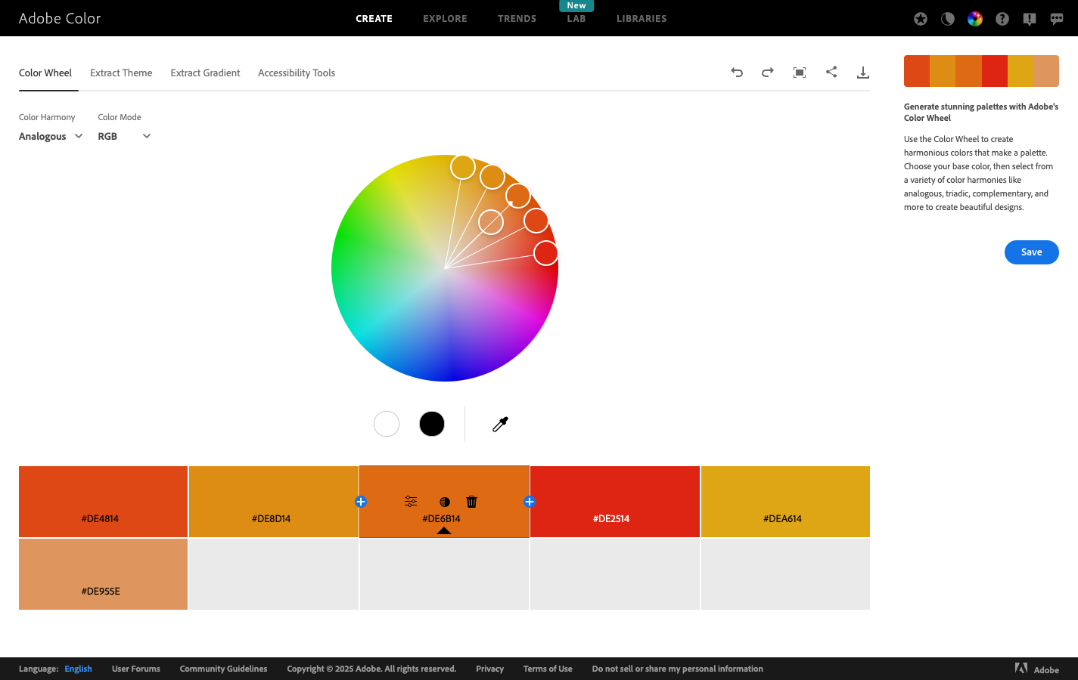Open color sliders for the #DE6B14 swatch
The image size is (1078, 680).
point(410,501)
